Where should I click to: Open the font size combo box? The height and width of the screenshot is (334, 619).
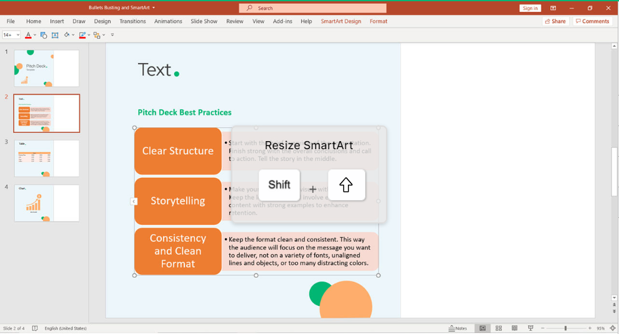(11, 35)
